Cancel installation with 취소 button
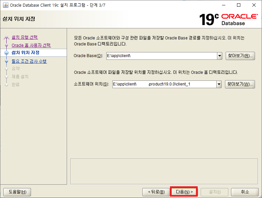 (245, 192)
